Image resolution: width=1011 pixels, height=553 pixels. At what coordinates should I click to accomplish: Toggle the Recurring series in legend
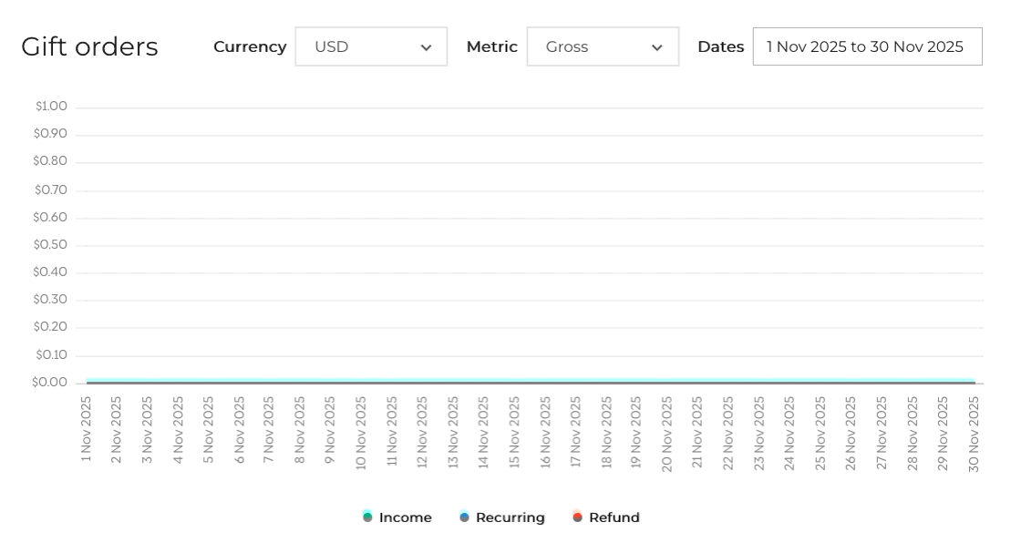[x=510, y=517]
